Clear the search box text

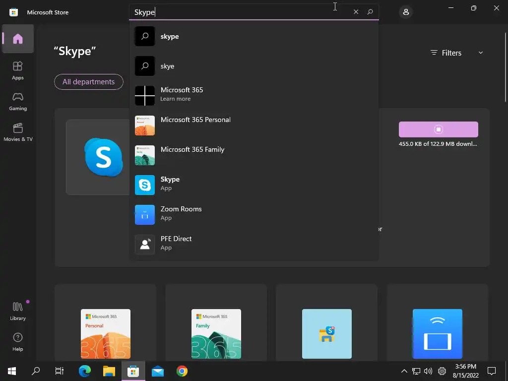356,12
